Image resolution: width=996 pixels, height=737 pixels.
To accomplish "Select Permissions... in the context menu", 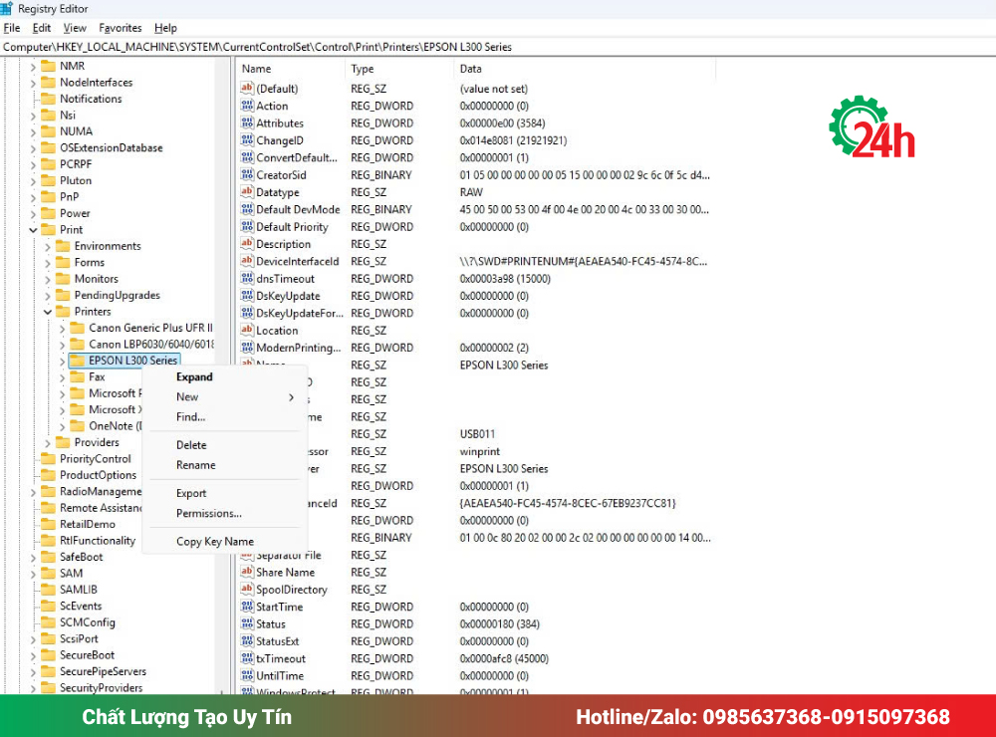I will click(209, 513).
